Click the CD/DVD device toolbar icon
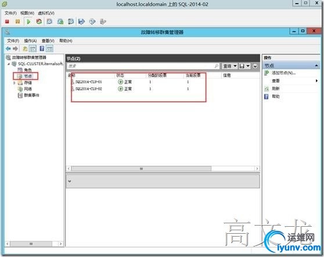The image size is (324, 257). click(x=92, y=22)
